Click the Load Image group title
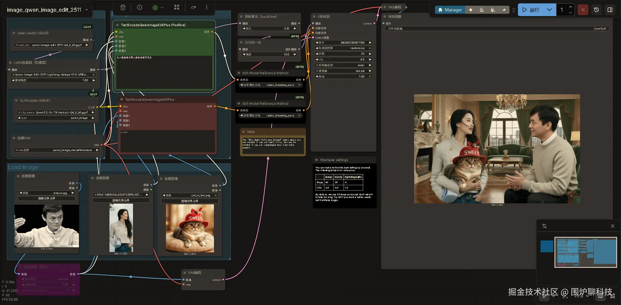This screenshot has height=305, width=621. [23, 167]
